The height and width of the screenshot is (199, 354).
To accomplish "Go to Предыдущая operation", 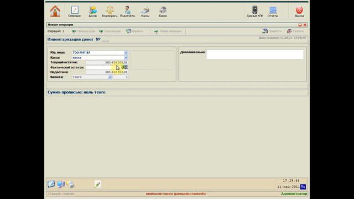I will (x=84, y=31).
